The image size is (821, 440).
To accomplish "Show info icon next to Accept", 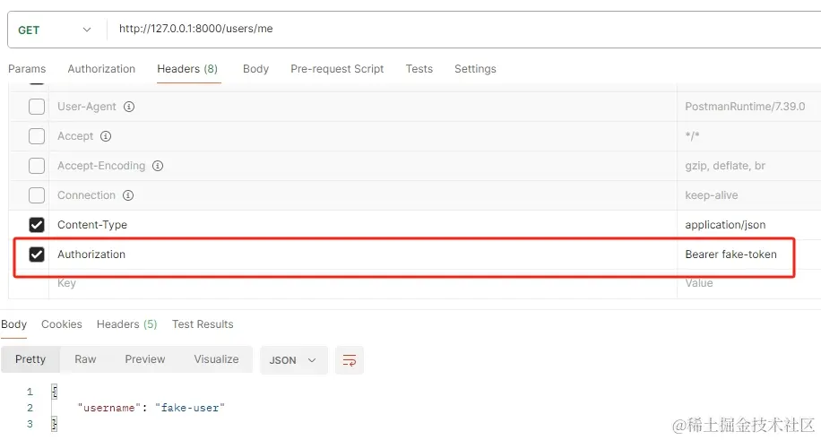I will click(106, 136).
